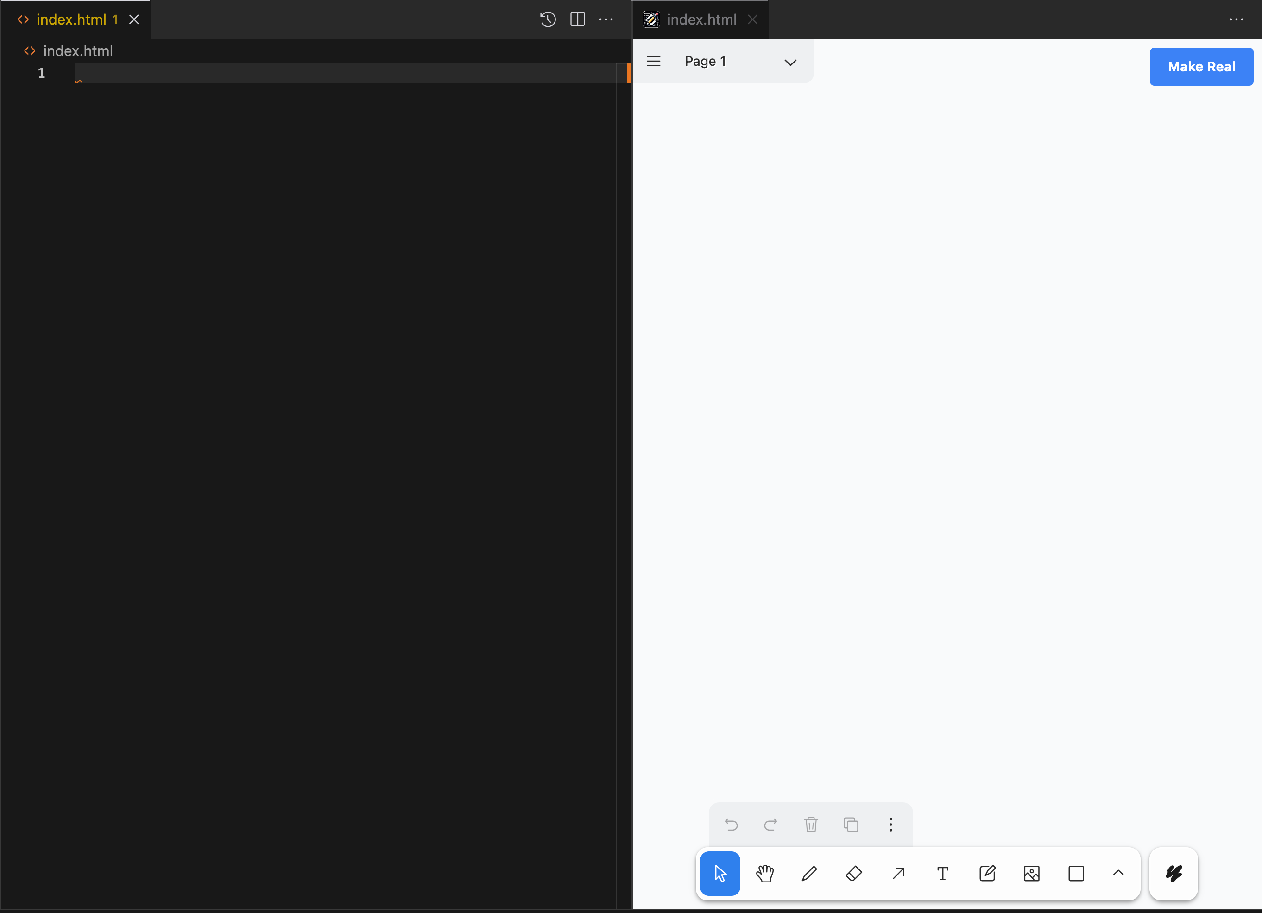Expand more shape tools chevron
This screenshot has height=913, width=1262.
click(x=1118, y=874)
